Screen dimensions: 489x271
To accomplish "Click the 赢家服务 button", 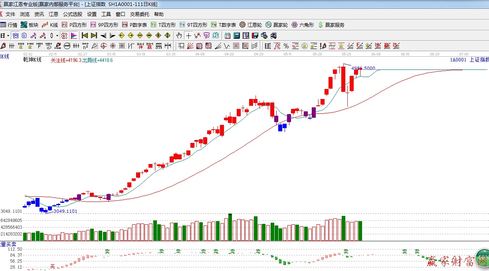I will 331,25.
